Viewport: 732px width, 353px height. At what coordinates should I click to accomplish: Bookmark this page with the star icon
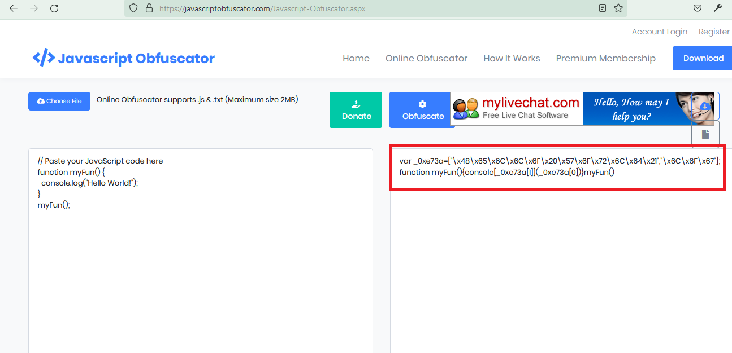(x=618, y=8)
